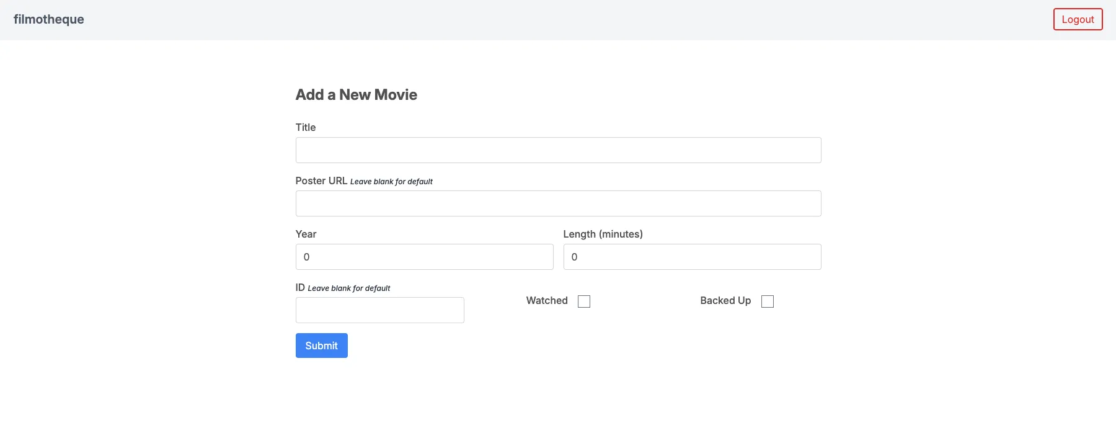Check the Backed Up checkbox
This screenshot has width=1116, height=433.
click(x=768, y=301)
